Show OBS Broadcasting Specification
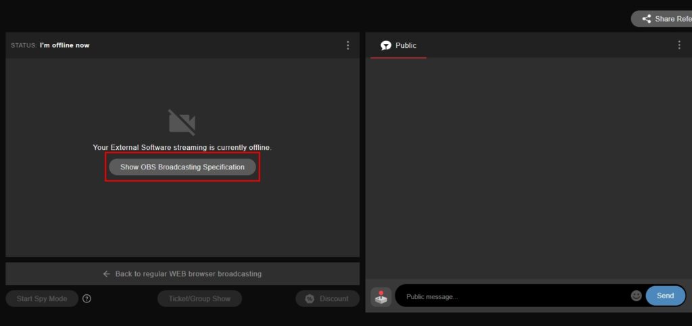This screenshot has height=326, width=692. (x=182, y=167)
